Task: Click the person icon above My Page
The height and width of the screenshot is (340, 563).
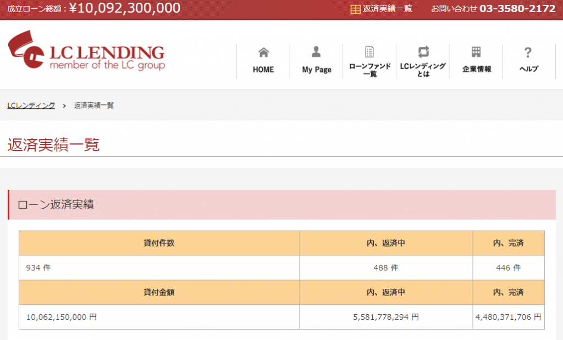Action: click(316, 52)
